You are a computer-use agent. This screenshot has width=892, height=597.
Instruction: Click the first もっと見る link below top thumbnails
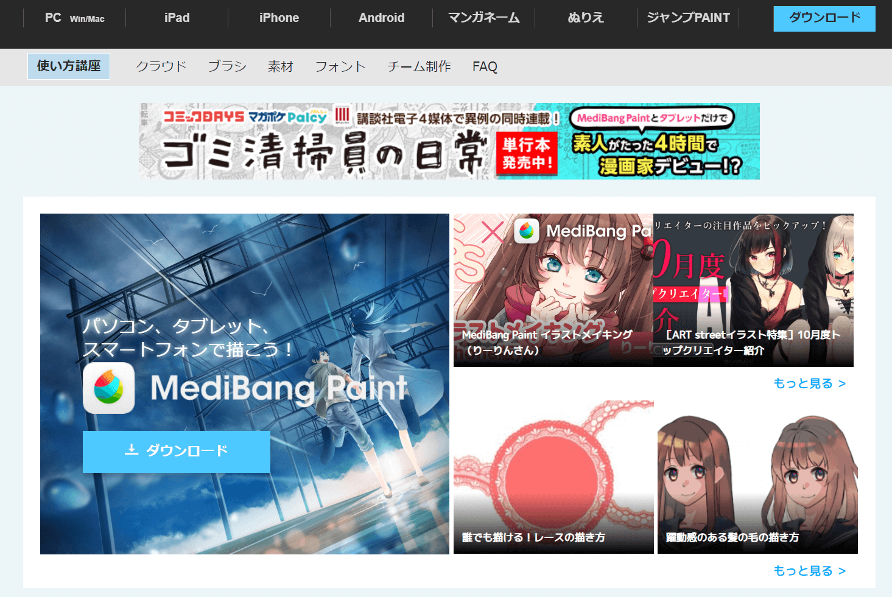[809, 383]
